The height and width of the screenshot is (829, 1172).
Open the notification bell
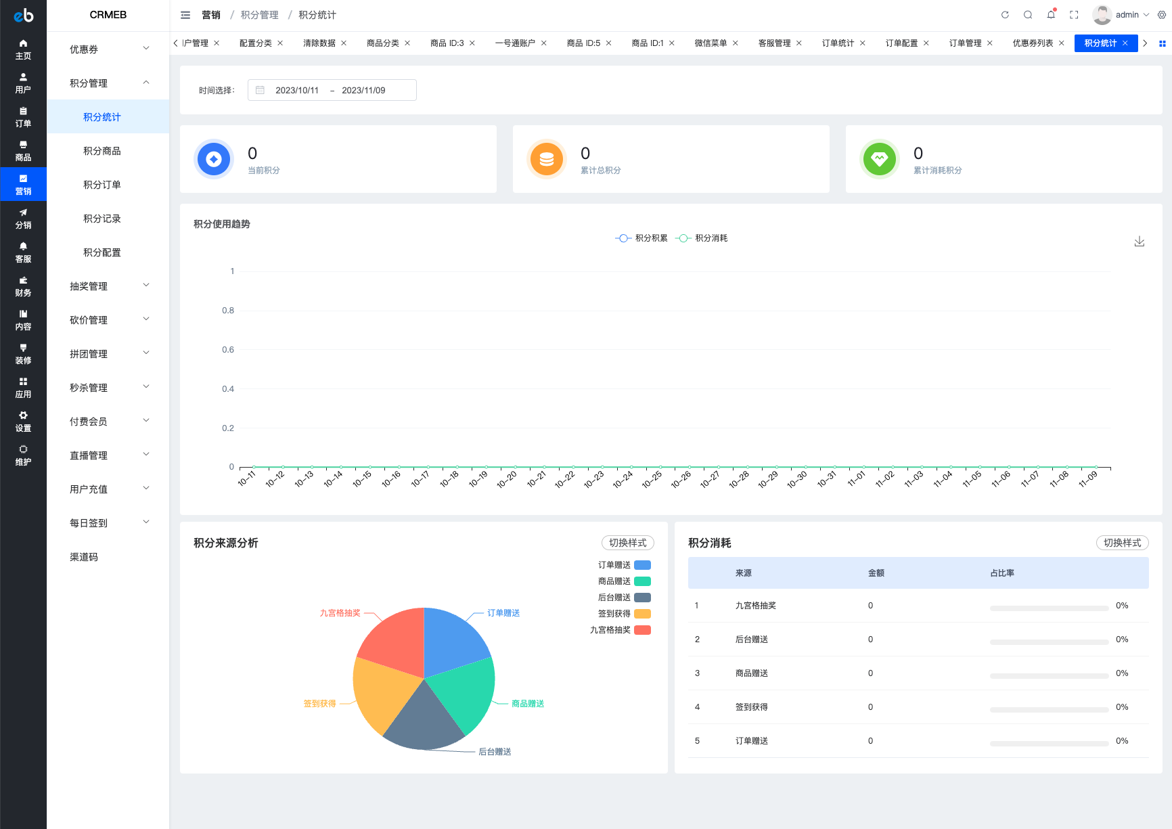click(1051, 14)
